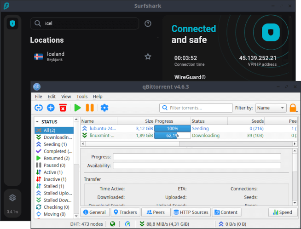
Task: Select Active (1) status filter
Action: (54, 172)
